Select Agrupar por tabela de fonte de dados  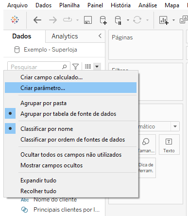[70, 114]
